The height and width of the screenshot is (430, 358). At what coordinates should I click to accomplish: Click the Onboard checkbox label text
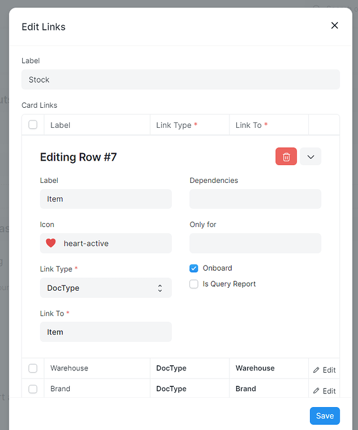coord(217,268)
